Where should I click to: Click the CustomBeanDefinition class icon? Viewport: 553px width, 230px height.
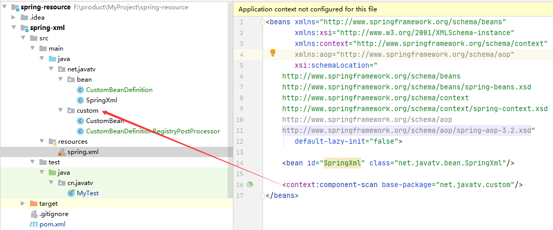coord(80,90)
